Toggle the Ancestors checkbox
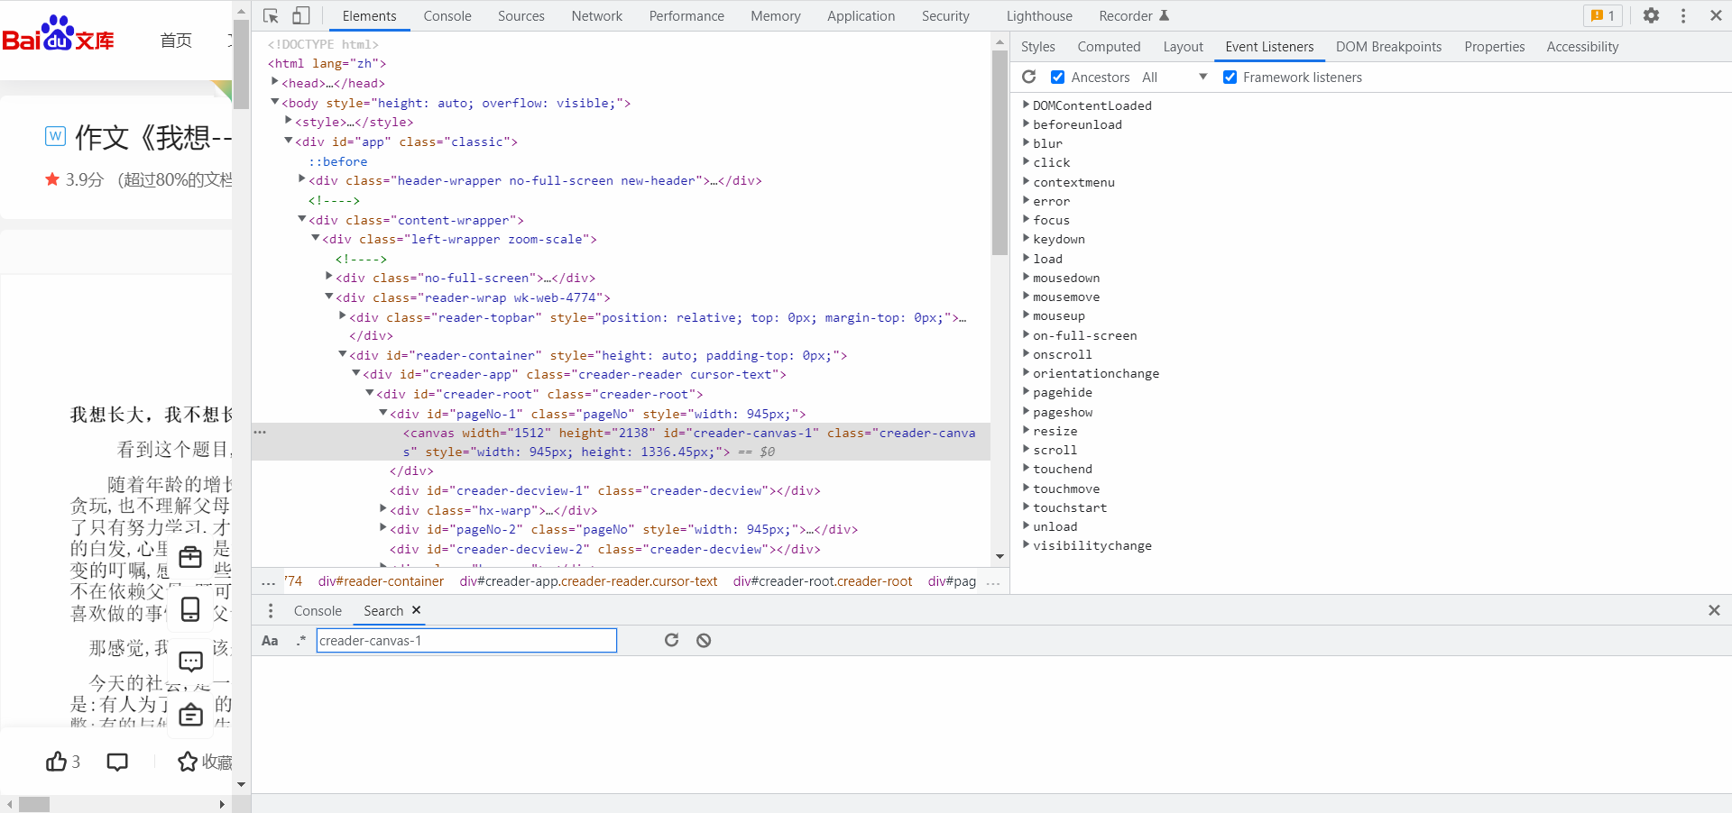The image size is (1732, 813). click(1058, 77)
